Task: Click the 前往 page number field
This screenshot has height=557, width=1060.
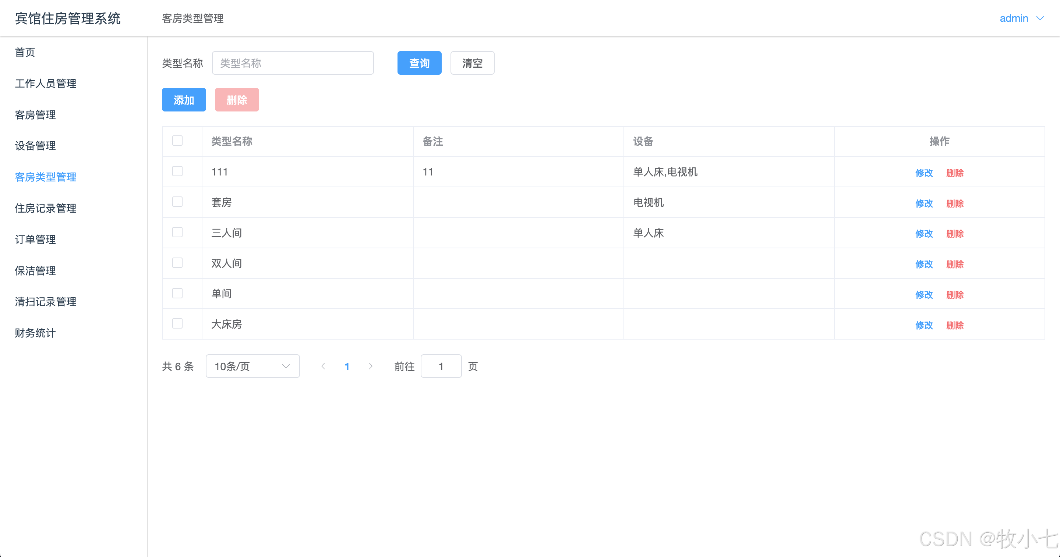Action: click(x=441, y=366)
